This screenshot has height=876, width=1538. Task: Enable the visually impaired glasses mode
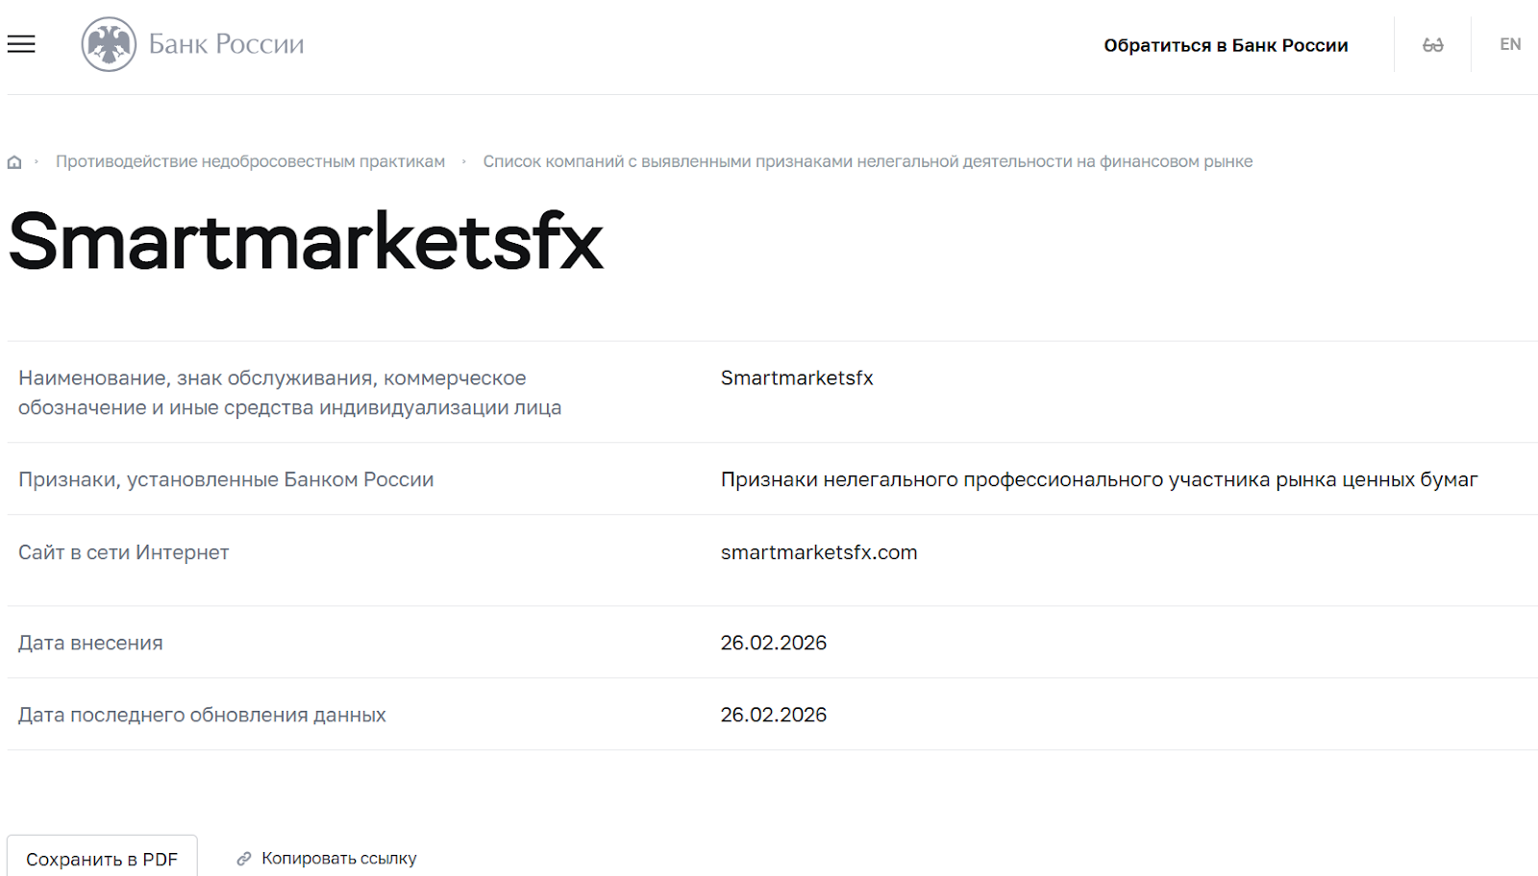pyautogui.click(x=1432, y=45)
